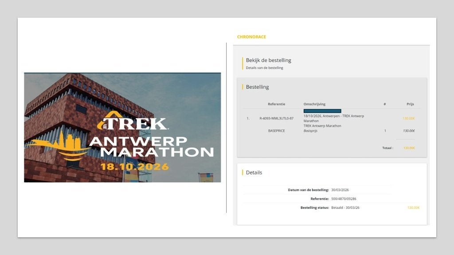Click the 'Datum van de bestelling:' label

tap(308, 190)
